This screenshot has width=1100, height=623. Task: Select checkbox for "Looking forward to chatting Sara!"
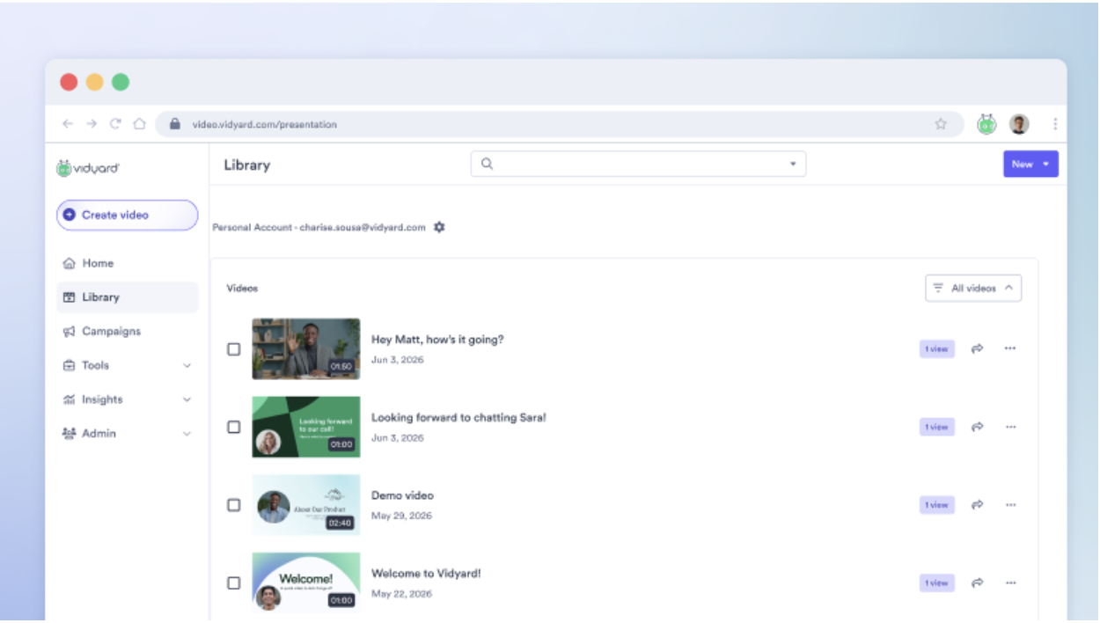point(234,427)
